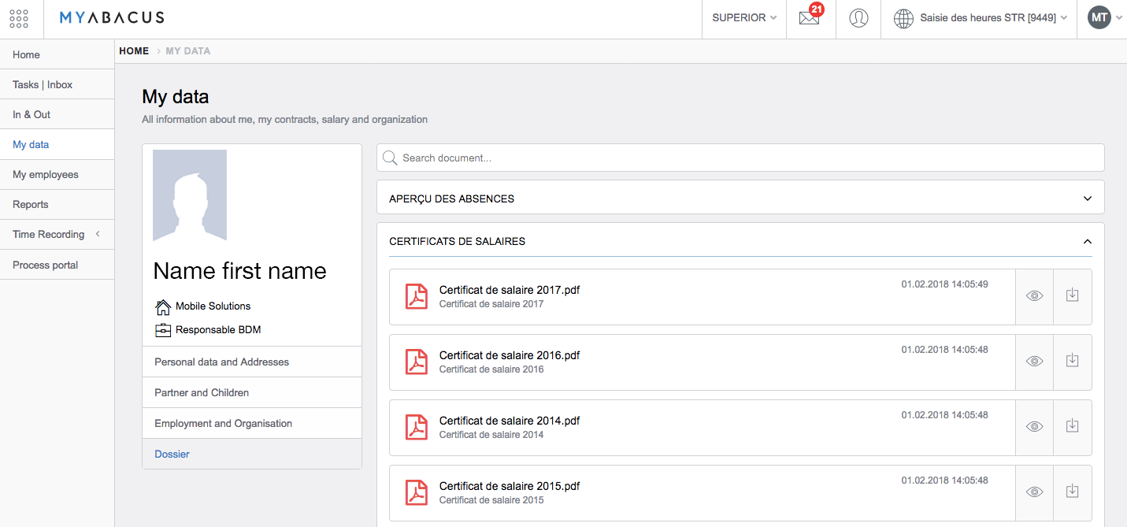Select the Dossier section
The width and height of the screenshot is (1127, 527).
point(252,454)
